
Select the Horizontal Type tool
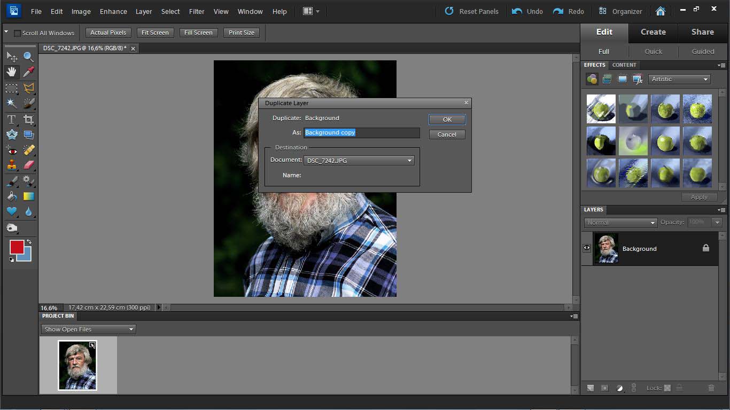click(x=11, y=120)
